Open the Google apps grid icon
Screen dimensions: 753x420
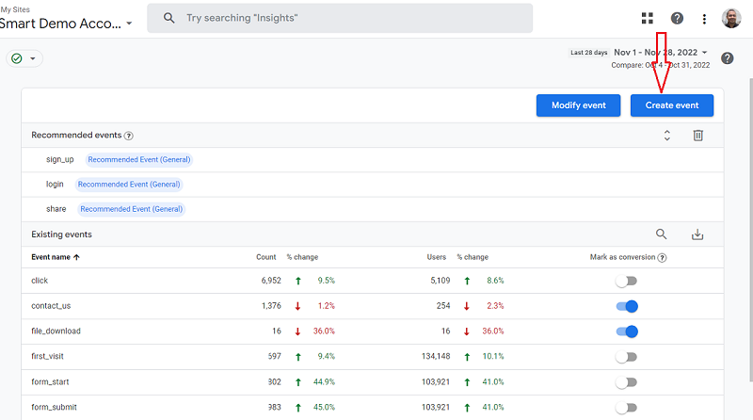click(648, 18)
